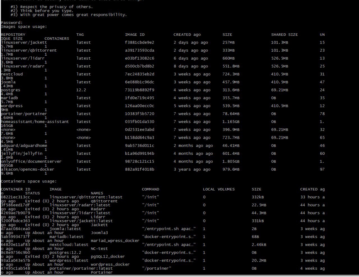Viewport: 359px width, 277px height.
Task: Select image ID 126aa00ecc0c
Action: (x=140, y=106)
